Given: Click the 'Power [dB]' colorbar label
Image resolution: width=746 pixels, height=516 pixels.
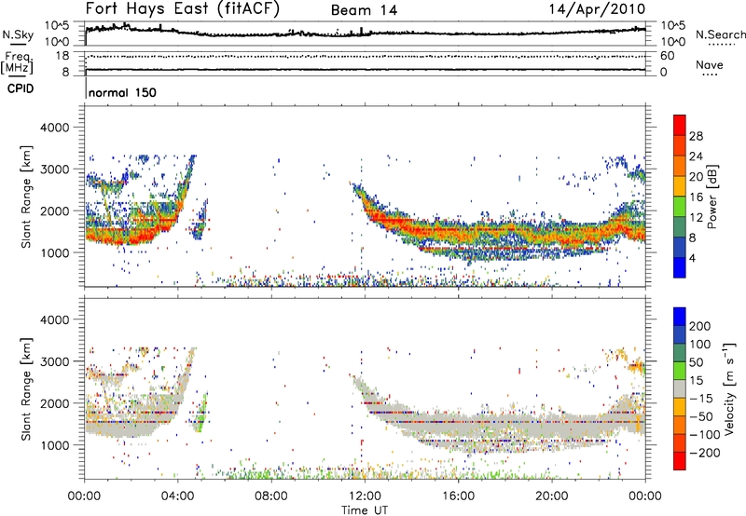Looking at the screenshot, I should pos(712,197).
